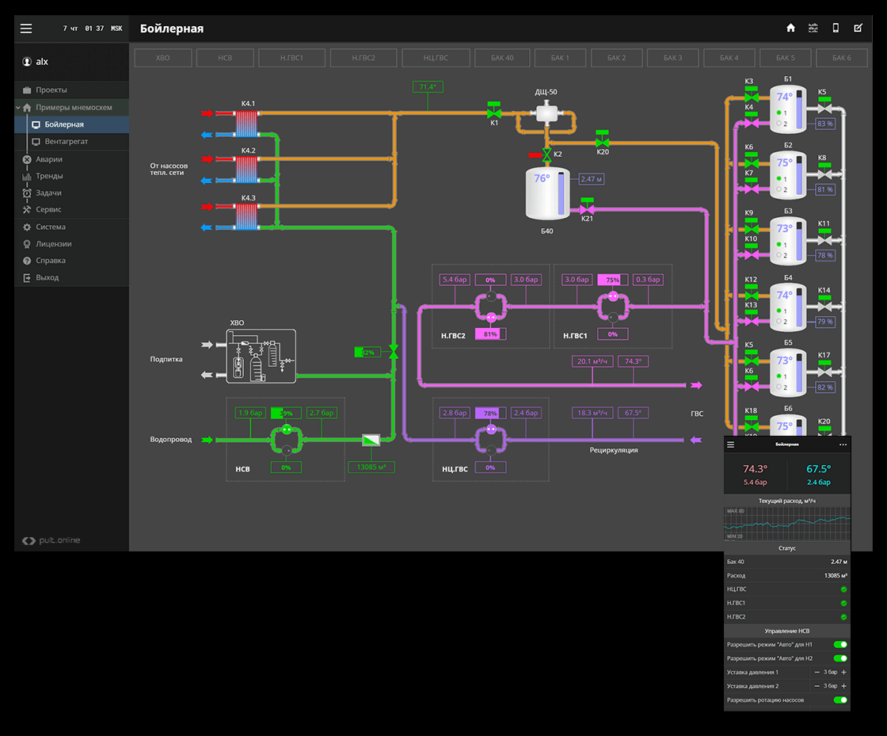Select valve K17 at tank Б5
Image resolution: width=887 pixels, height=736 pixels.
coord(824,369)
